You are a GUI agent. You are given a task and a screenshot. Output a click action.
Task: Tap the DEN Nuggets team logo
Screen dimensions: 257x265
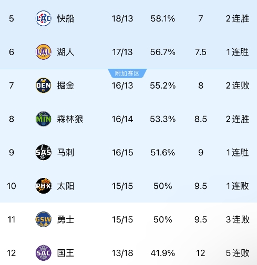tap(43, 86)
